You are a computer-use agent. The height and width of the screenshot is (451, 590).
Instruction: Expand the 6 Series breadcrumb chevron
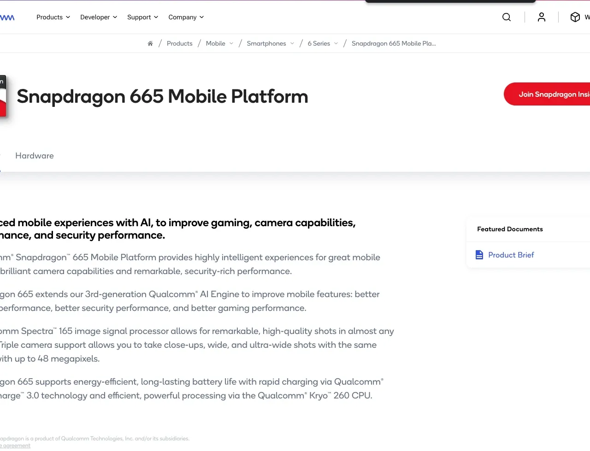coord(336,43)
